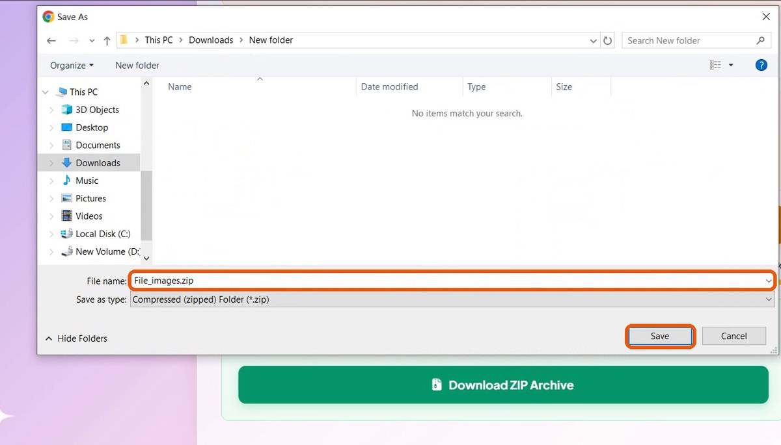Click Downloads in address breadcrumb
This screenshot has height=445, width=781.
pos(211,40)
